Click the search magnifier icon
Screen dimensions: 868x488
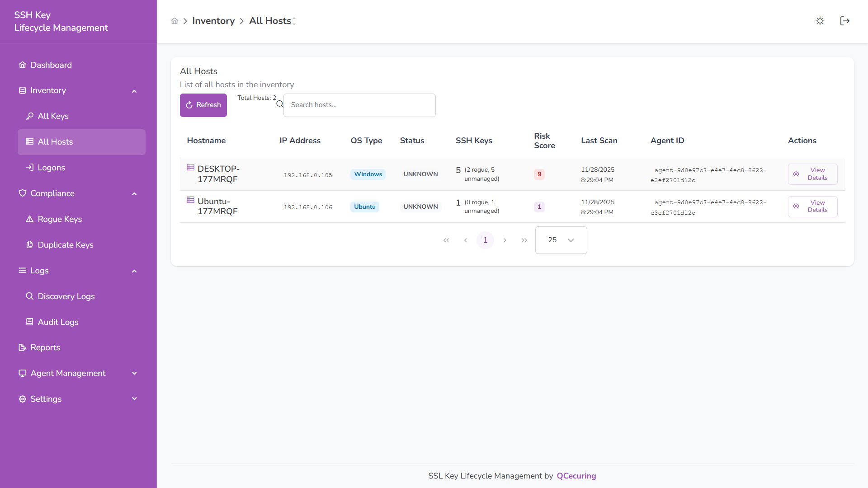pyautogui.click(x=280, y=104)
